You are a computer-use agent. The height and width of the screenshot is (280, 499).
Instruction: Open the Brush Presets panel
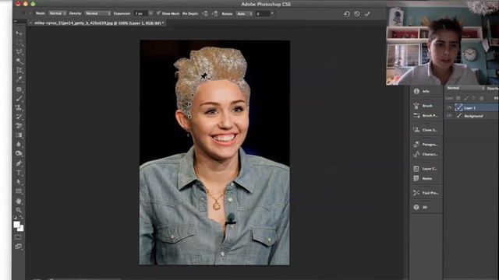pos(426,116)
